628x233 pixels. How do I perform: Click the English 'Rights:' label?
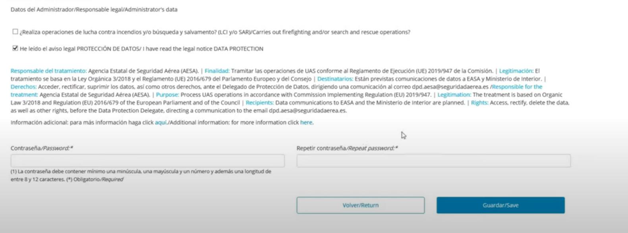(479, 103)
